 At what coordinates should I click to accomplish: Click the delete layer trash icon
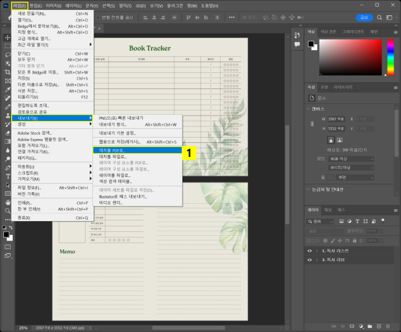click(388, 327)
